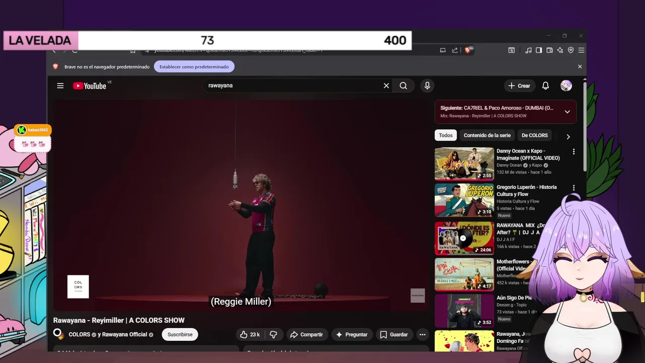
Task: Click the babas2602 chat badge overlay
Action: 33,130
